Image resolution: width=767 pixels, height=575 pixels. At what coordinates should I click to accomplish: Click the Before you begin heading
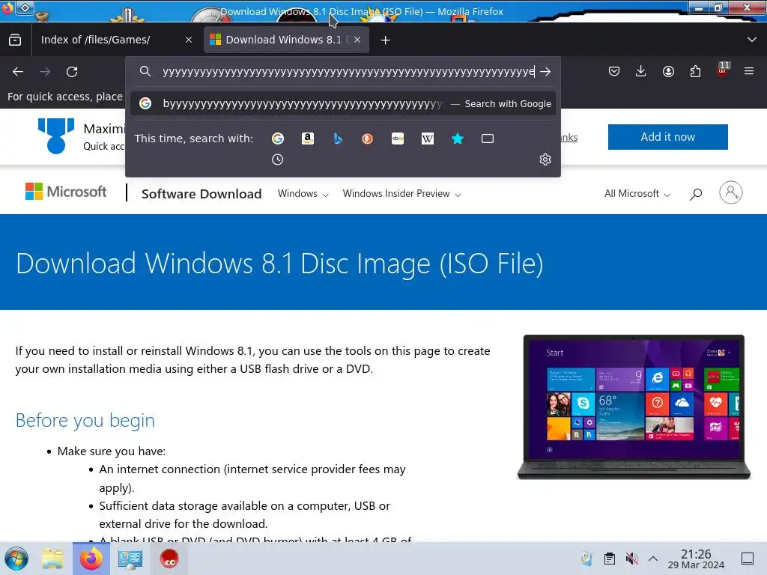coord(85,421)
